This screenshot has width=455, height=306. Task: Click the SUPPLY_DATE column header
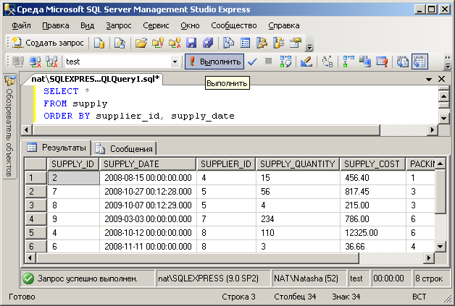coord(148,164)
